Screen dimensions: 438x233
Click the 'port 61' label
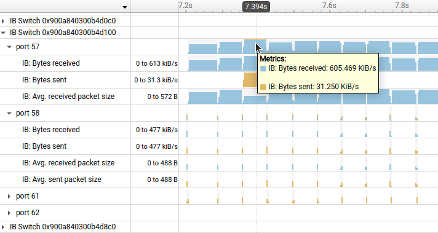pos(27,197)
